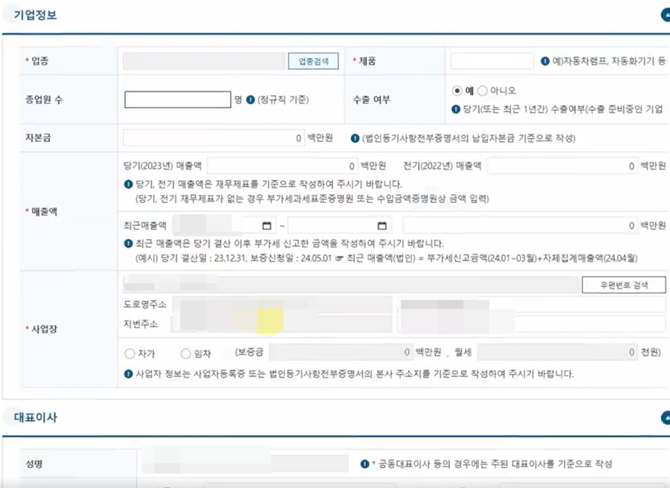The image size is (670, 488).
Task: Open the 최근매출액 start date calendar icon
Action: [x=266, y=226]
